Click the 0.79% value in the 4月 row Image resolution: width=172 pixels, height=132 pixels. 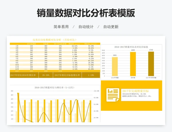[75, 52]
